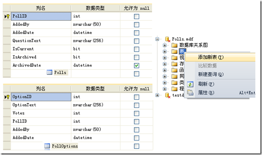Collapse the Polls.mdf database node
Screen dimensions: 262x155
pyautogui.click(x=157, y=39)
